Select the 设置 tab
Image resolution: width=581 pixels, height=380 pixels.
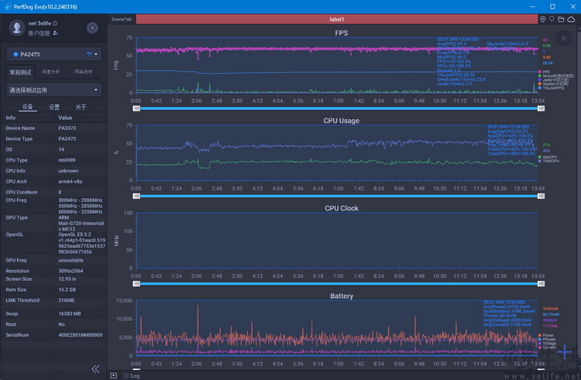coord(54,107)
